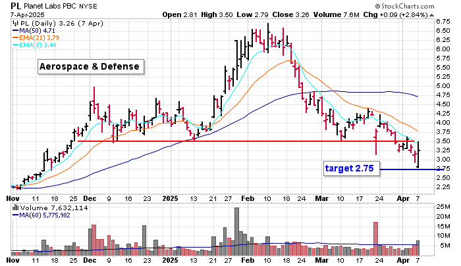Click the Aerospace & Defense annotation box
The image size is (461, 266).
[x=91, y=66]
